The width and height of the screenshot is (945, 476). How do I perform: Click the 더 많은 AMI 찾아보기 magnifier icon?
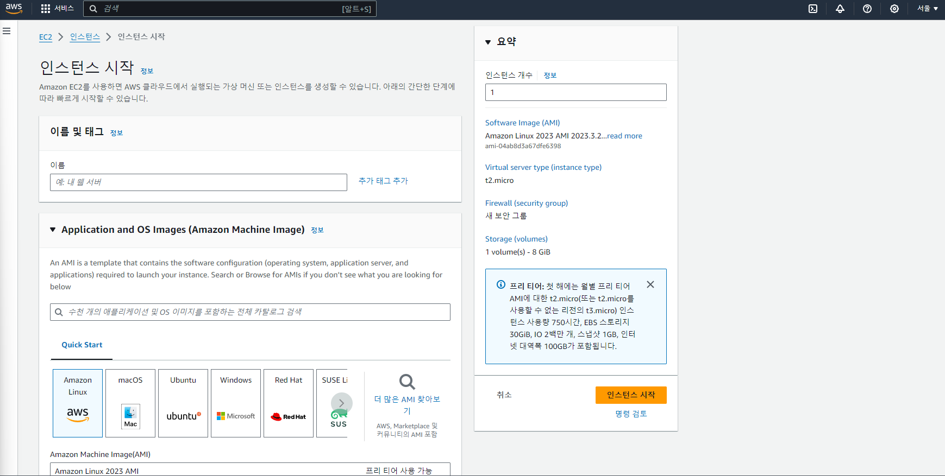click(x=407, y=382)
